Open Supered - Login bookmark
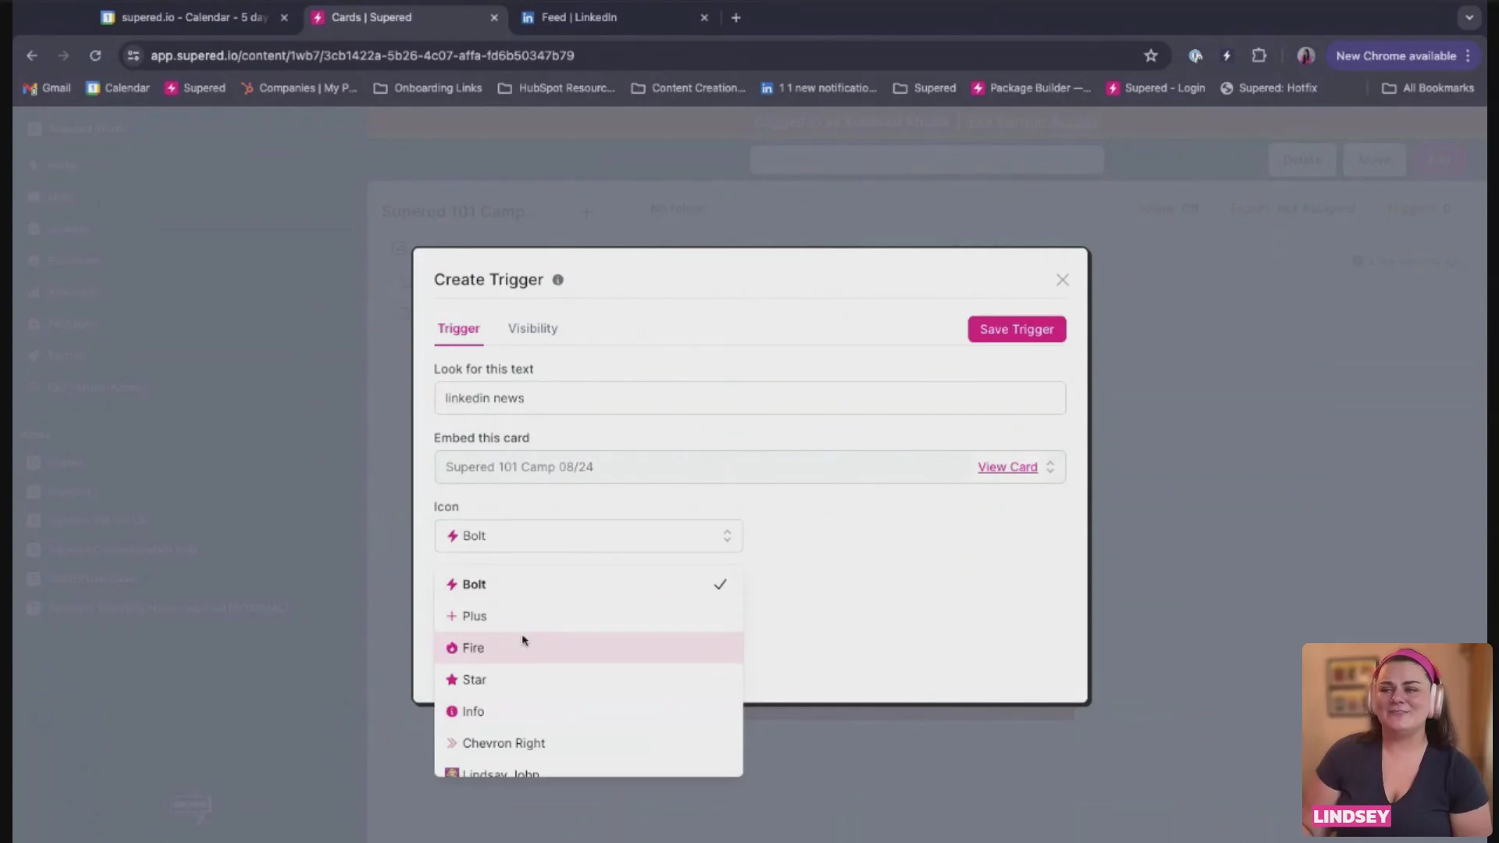The image size is (1499, 843). point(1155,88)
